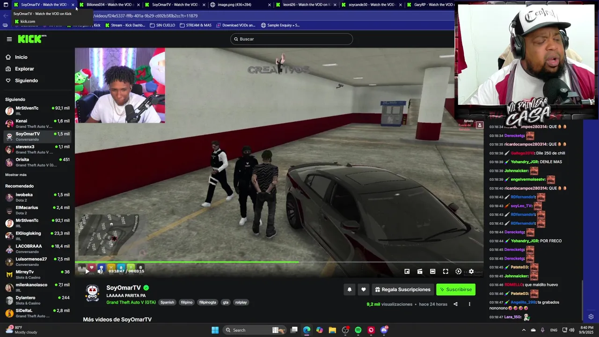Select the Spanish tag
The width and height of the screenshot is (599, 337).
click(x=167, y=302)
